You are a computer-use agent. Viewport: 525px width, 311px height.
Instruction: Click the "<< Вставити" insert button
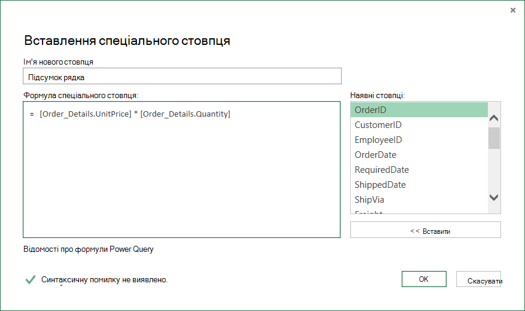pos(426,230)
